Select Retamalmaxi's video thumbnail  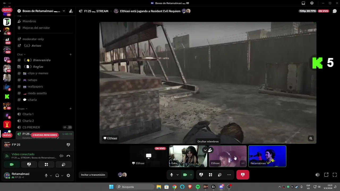[x=267, y=156]
